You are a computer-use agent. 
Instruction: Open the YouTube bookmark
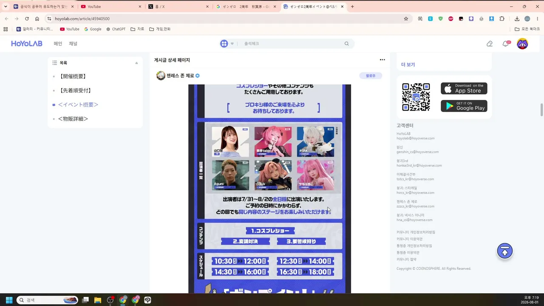coord(70,29)
